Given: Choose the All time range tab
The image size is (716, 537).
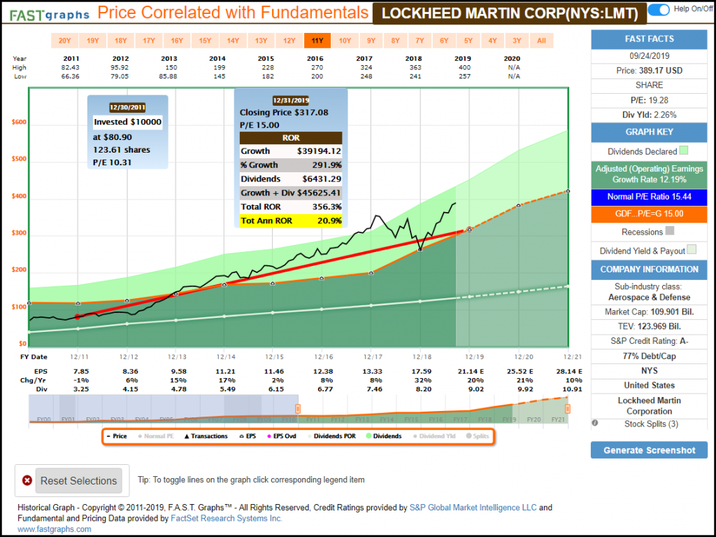Looking at the screenshot, I should point(540,41).
